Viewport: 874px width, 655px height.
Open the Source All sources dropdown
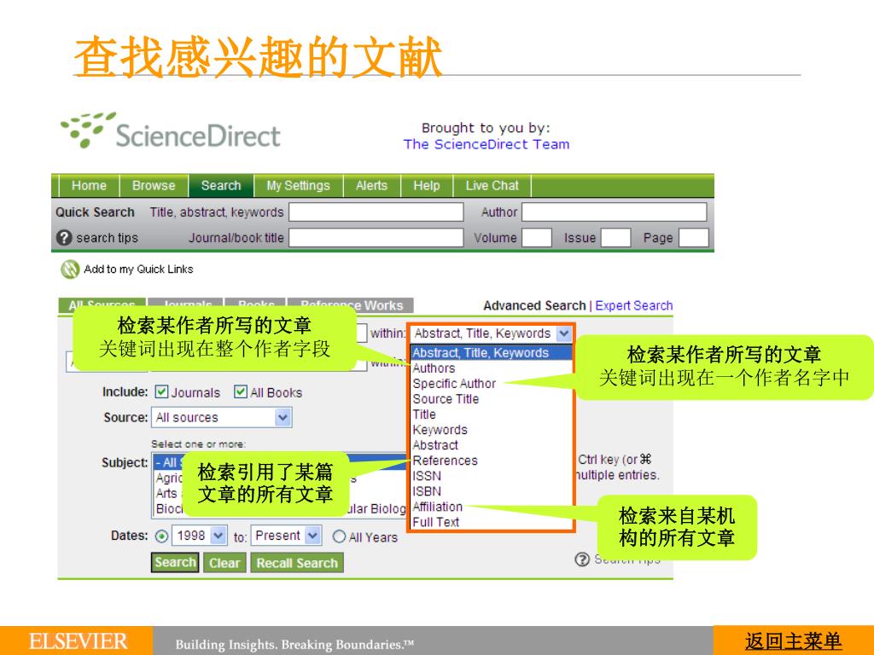(x=221, y=417)
